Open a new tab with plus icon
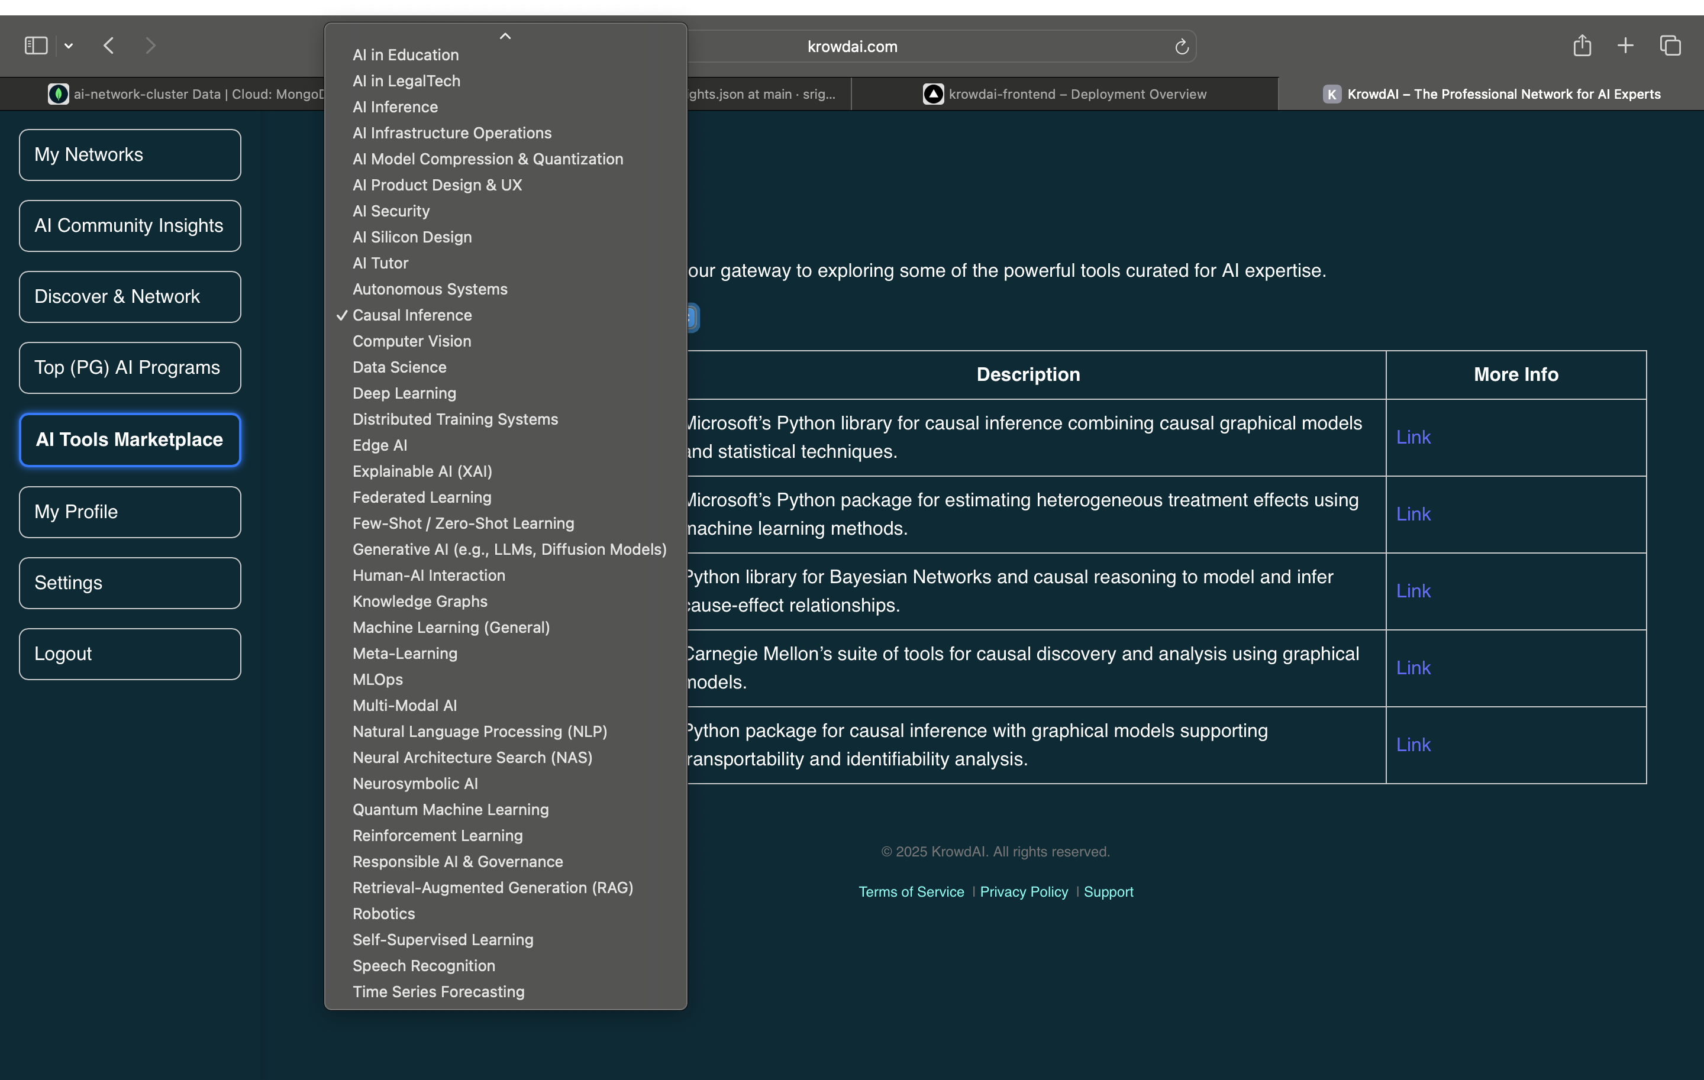 tap(1625, 46)
